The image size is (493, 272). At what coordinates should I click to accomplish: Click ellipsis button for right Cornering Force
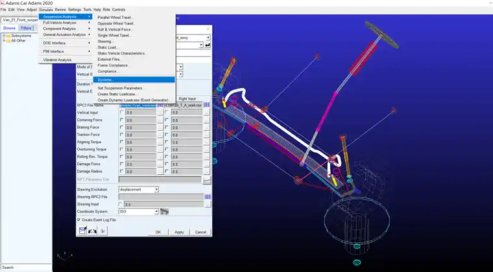206,120
